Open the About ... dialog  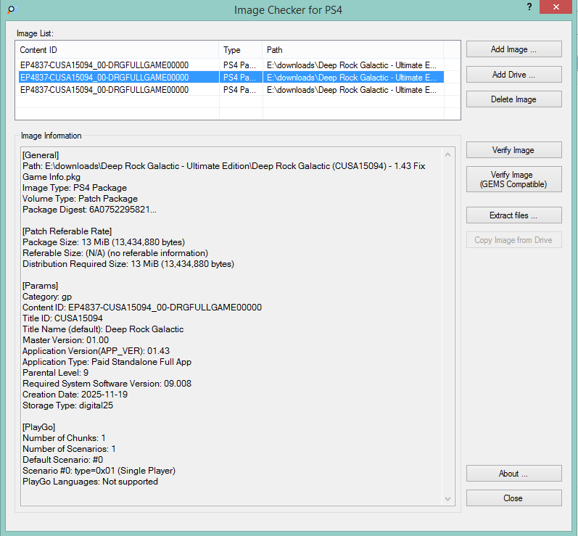pyautogui.click(x=513, y=474)
